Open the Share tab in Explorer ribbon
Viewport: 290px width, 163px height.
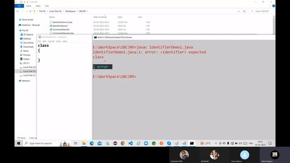click(x=38, y=6)
